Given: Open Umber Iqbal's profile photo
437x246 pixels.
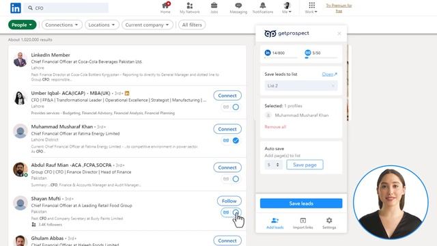Looking at the screenshot, I should point(20,98).
